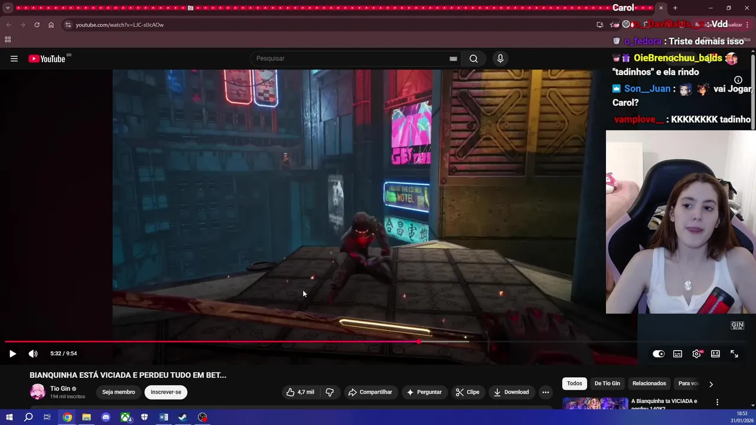Switch to theater mode
Screen dimensions: 756x425
point(715,354)
